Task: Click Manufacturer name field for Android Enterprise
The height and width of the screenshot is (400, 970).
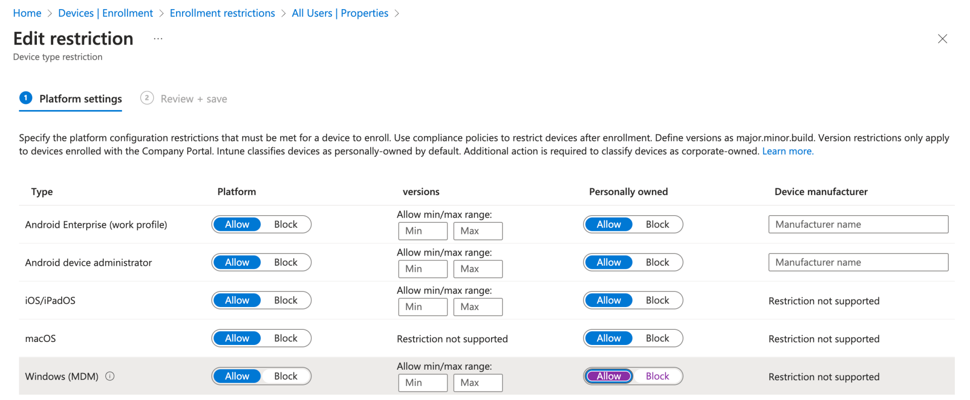Action: 858,224
